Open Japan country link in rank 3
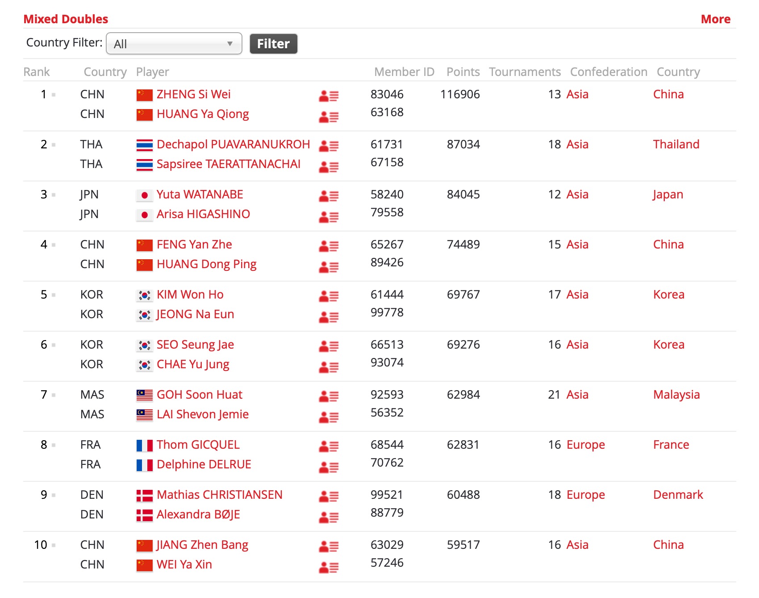Screen dimensions: 759x598 668,194
